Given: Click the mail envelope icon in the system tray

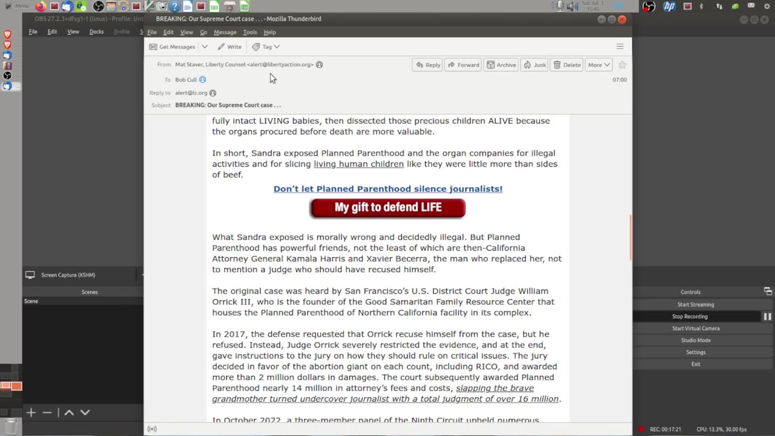Looking at the screenshot, I should 751,7.
